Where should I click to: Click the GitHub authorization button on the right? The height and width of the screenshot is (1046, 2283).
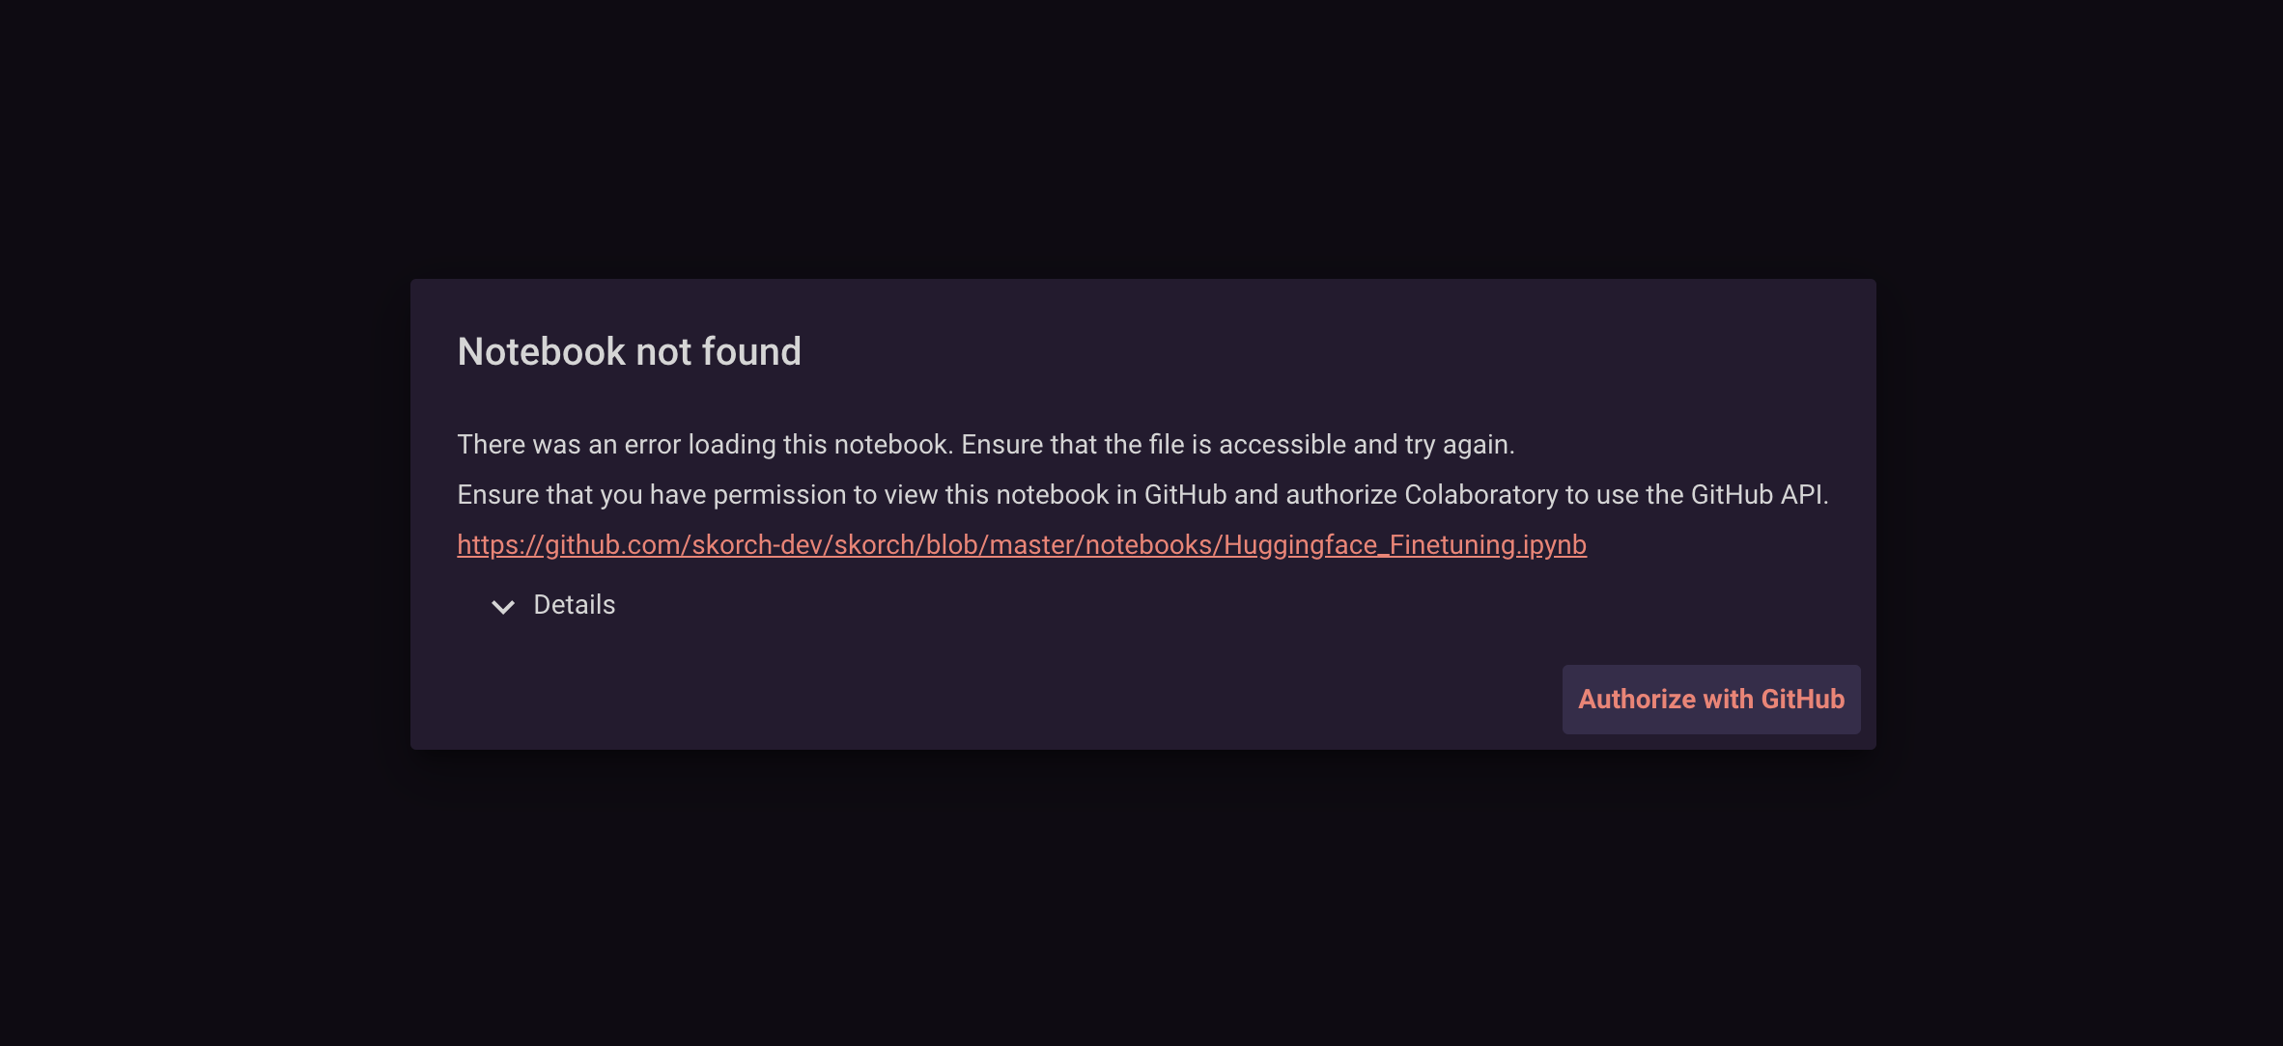pyautogui.click(x=1710, y=699)
